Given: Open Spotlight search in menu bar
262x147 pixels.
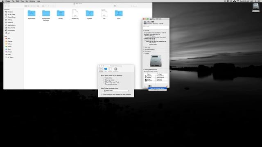Looking at the screenshot, I should click(255, 1).
